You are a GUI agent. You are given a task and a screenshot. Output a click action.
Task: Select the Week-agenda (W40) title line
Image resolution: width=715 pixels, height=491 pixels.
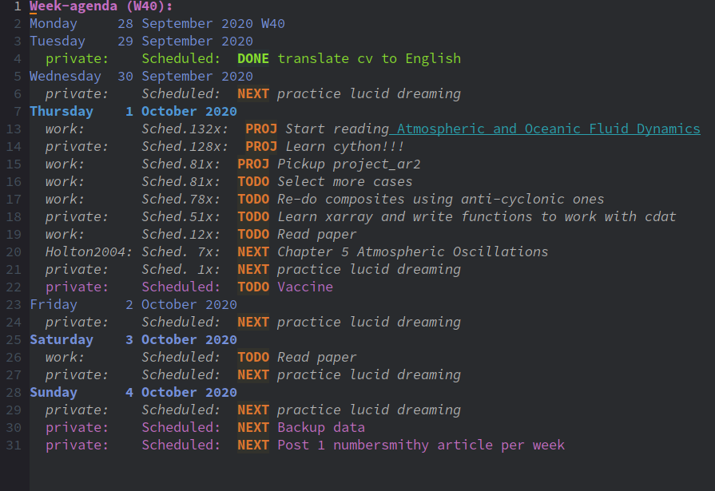pyautogui.click(x=101, y=6)
